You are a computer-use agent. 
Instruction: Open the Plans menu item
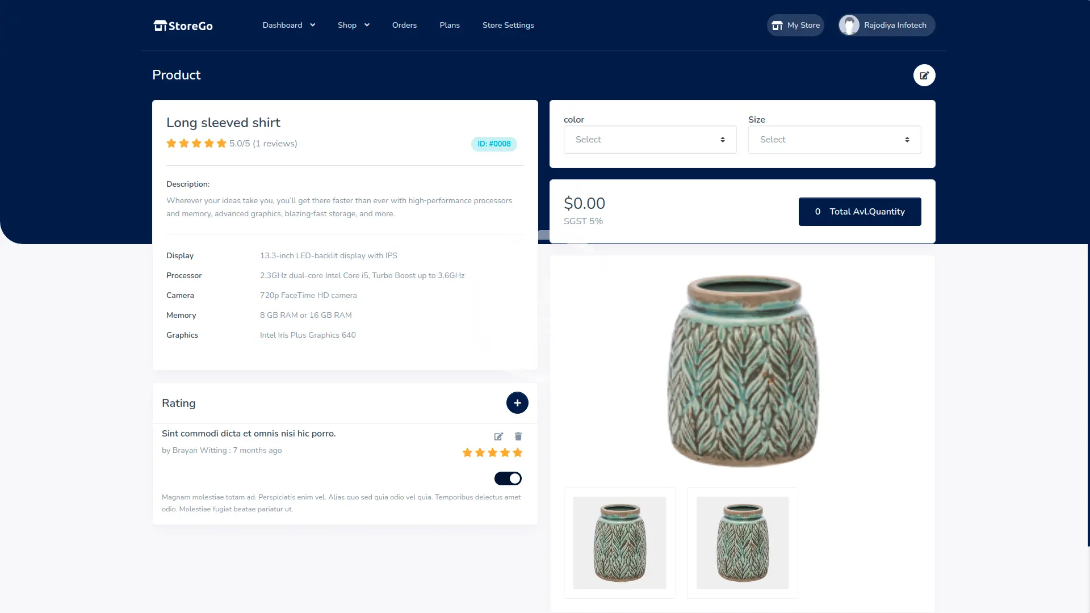point(450,25)
